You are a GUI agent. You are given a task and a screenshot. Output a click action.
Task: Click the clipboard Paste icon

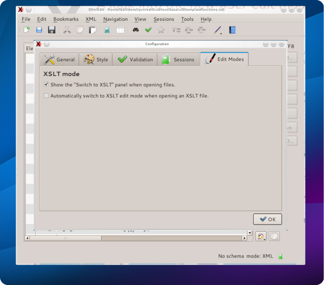coord(92,30)
